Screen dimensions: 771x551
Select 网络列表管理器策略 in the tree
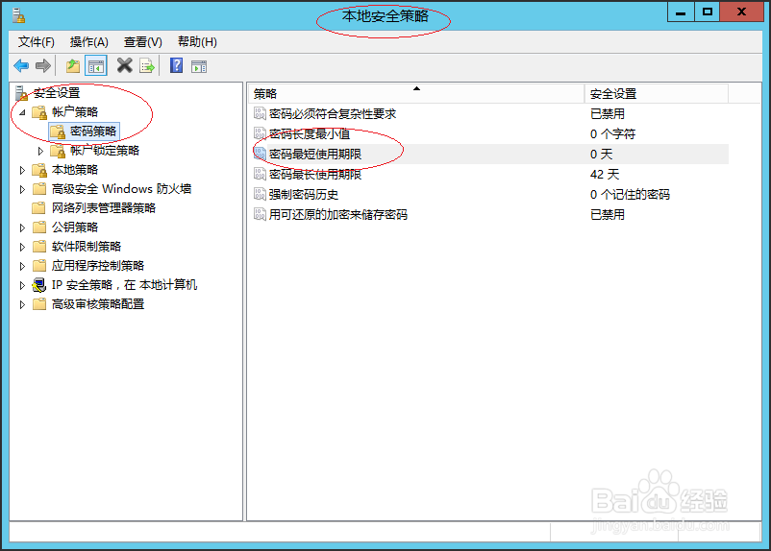pos(104,208)
